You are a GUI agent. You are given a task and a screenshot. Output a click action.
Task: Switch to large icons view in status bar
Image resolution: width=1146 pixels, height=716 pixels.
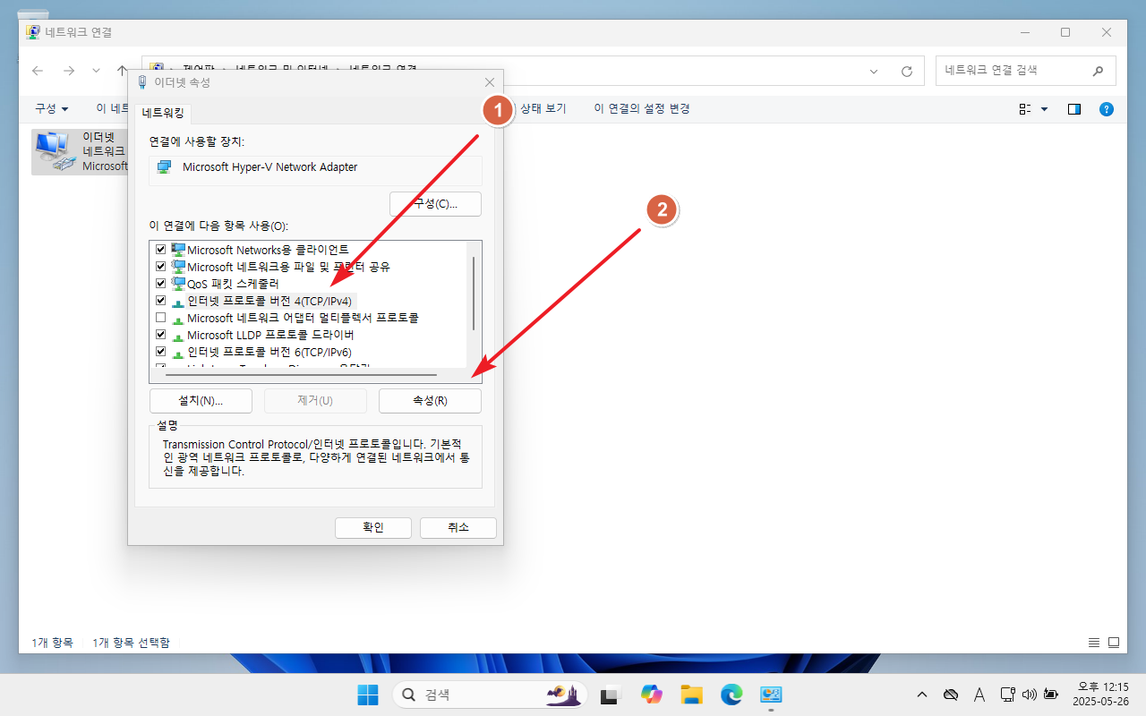[x=1114, y=643]
